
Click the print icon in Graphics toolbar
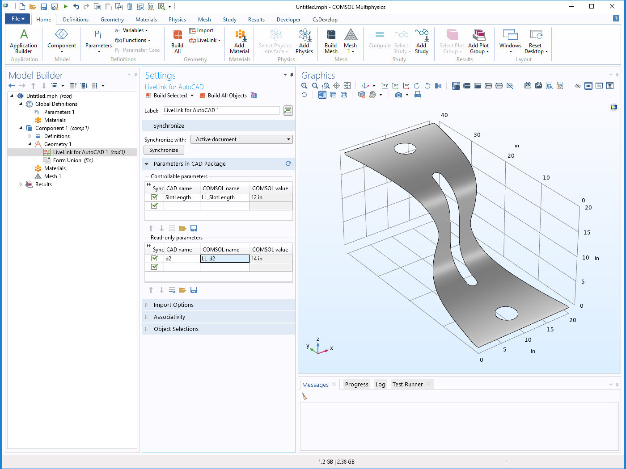(x=418, y=95)
